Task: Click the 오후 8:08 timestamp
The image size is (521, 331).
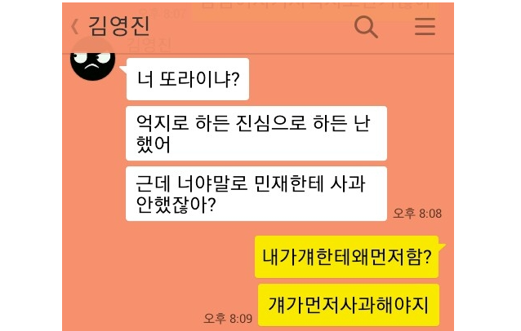Action: pos(417,214)
